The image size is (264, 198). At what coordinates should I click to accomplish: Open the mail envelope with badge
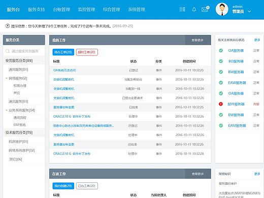pos(205,9)
